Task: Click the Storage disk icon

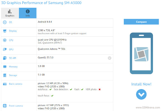Action: coord(5,75)
